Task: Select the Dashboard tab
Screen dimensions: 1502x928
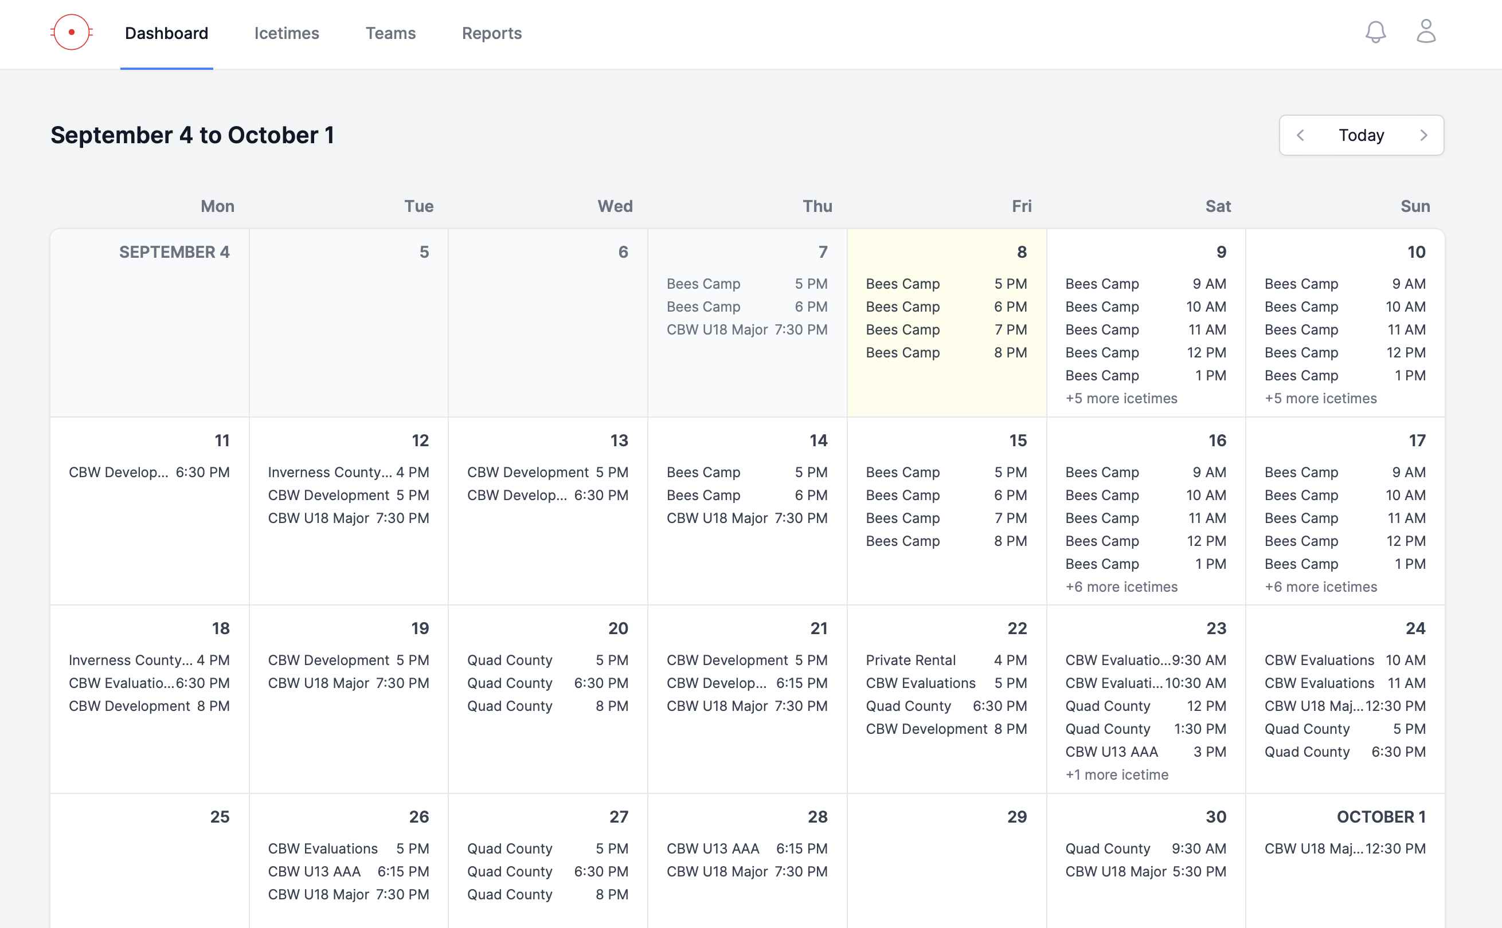Action: [166, 33]
